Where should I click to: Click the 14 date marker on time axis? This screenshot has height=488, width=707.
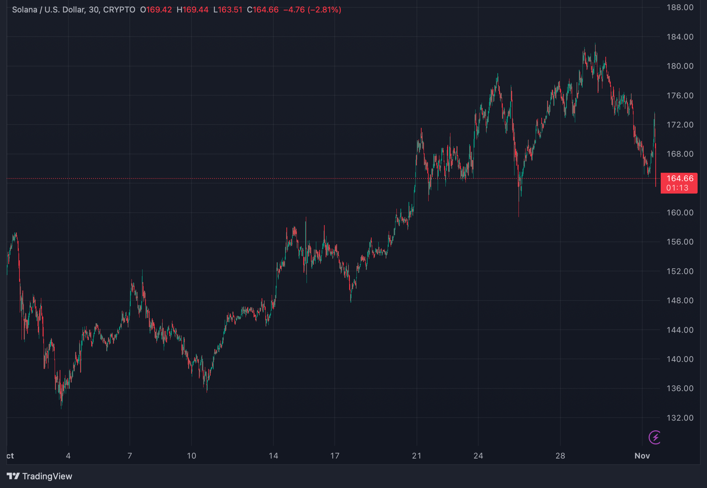click(273, 456)
